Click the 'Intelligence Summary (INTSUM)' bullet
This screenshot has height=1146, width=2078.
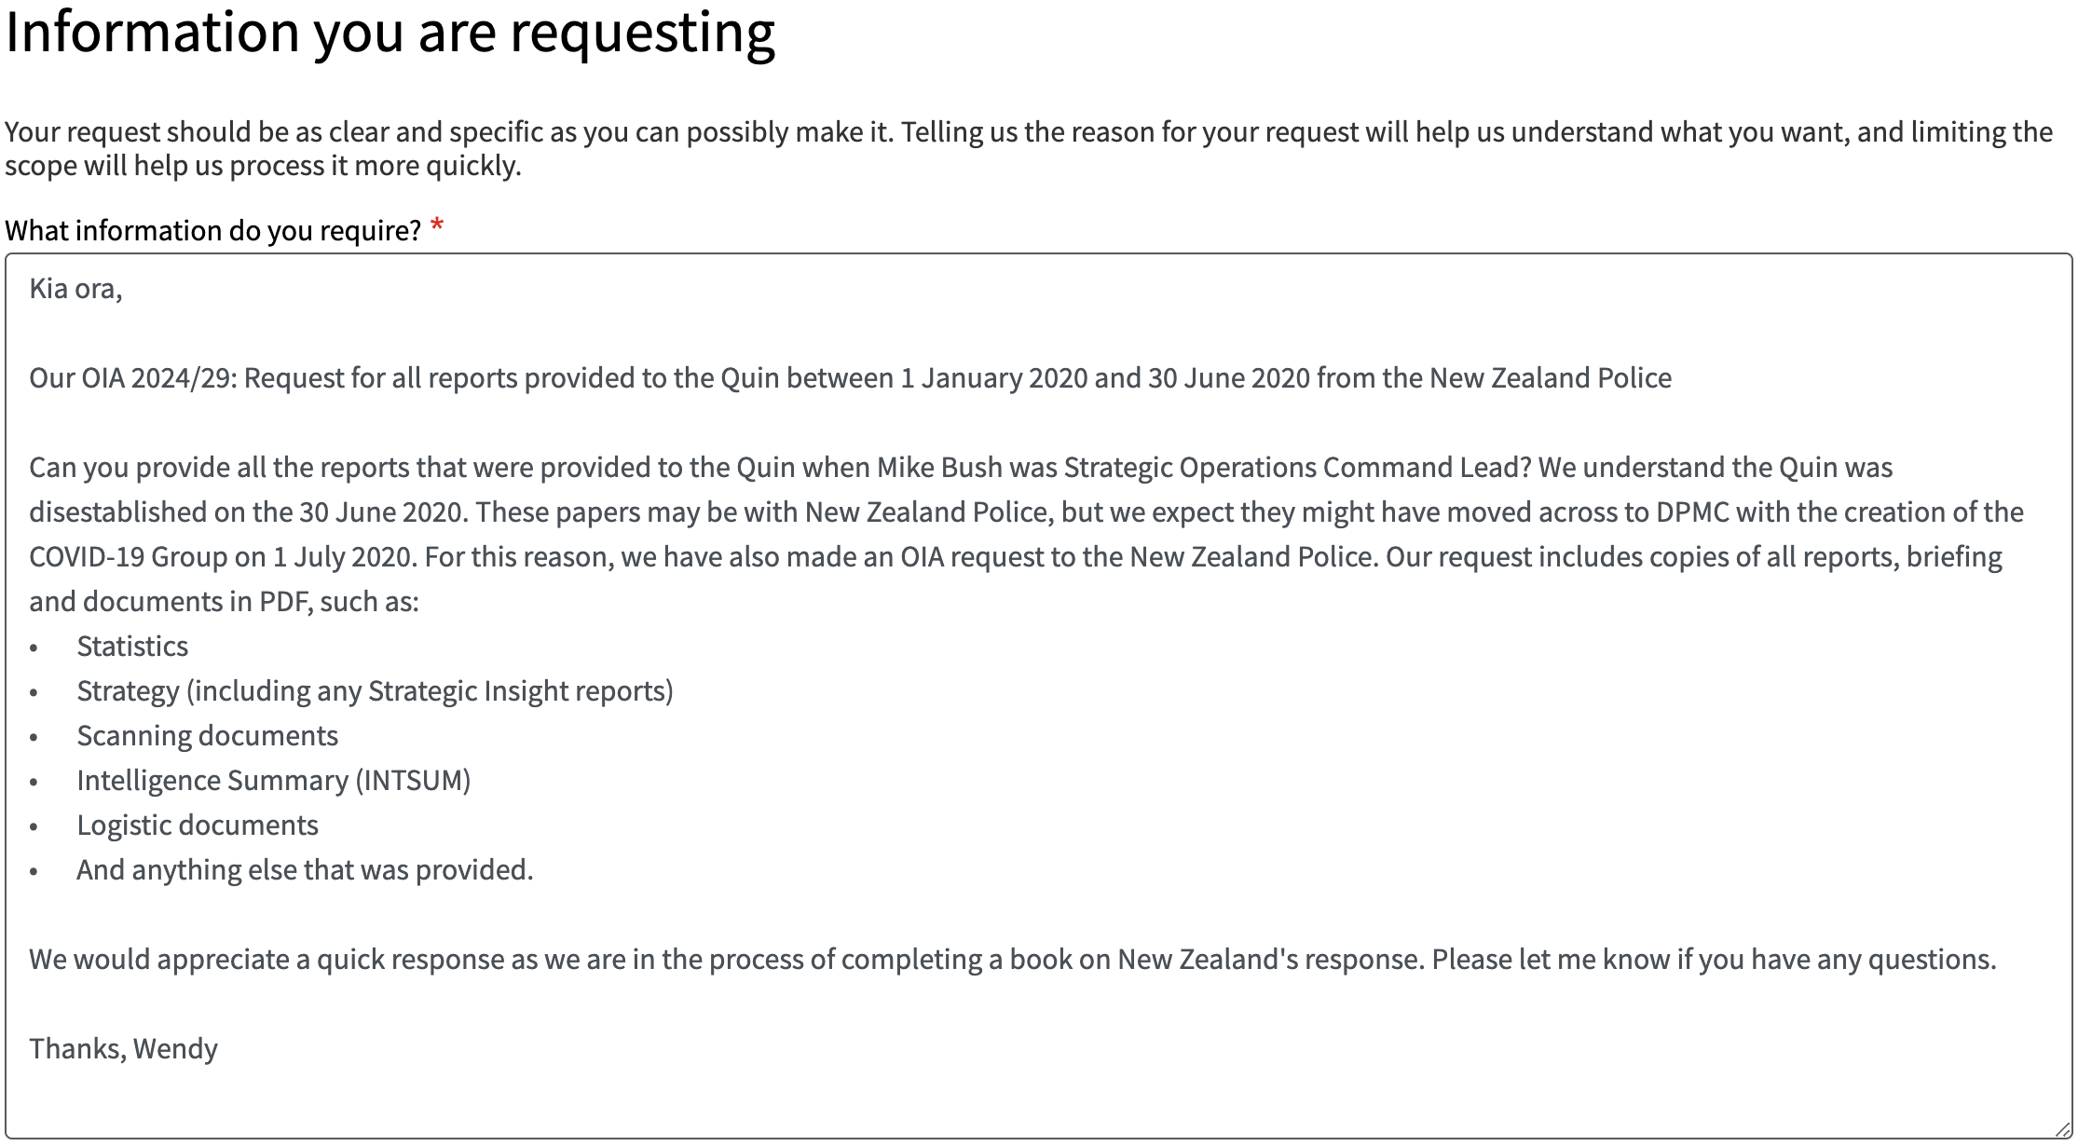coord(274,781)
